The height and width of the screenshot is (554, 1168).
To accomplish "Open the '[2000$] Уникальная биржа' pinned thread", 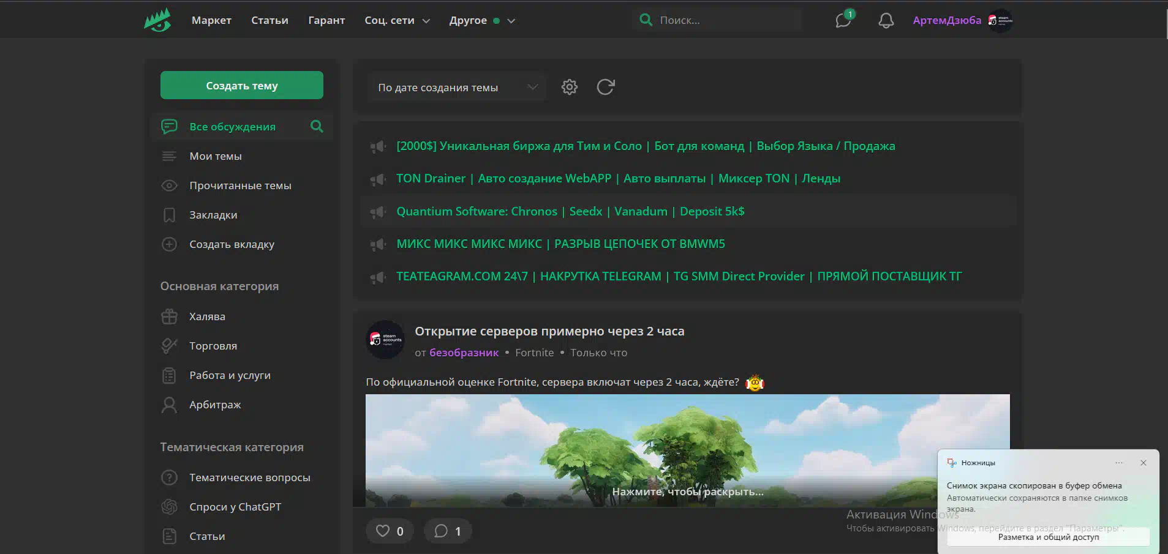I will click(646, 146).
